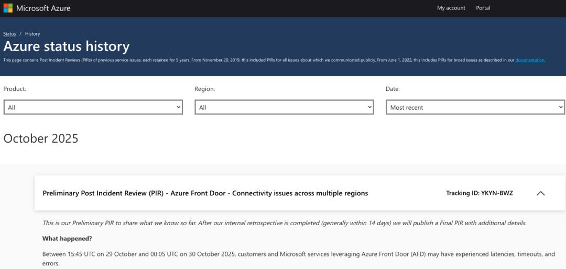The image size is (566, 269).
Task: Open the Date dropdown showing Most recent
Action: click(475, 107)
